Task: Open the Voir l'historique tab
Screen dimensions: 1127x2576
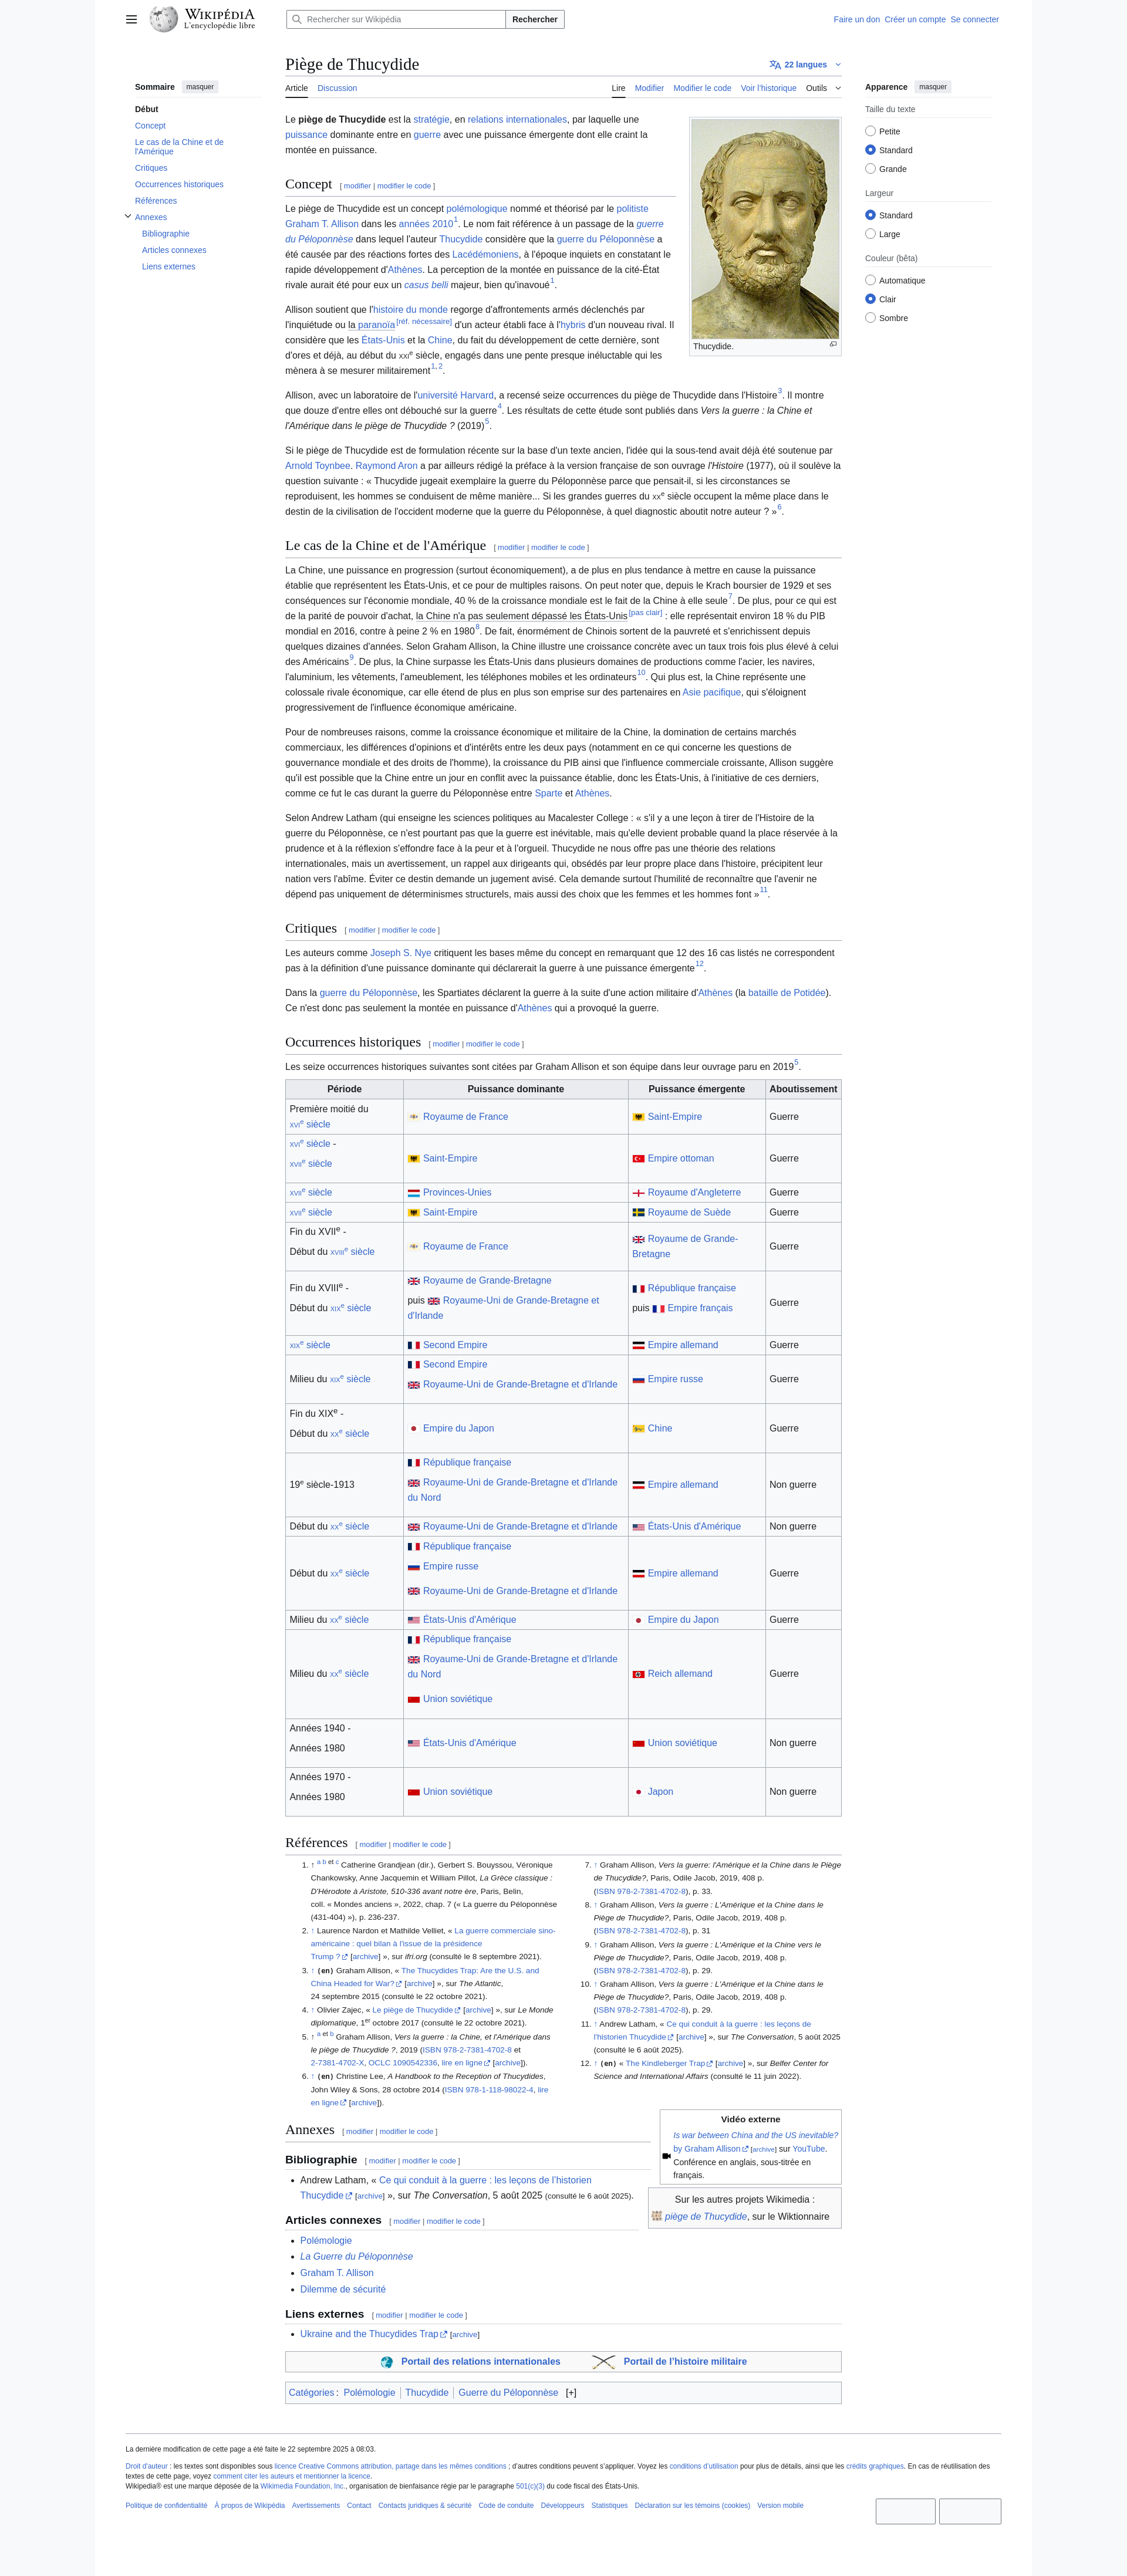Action: tap(768, 88)
